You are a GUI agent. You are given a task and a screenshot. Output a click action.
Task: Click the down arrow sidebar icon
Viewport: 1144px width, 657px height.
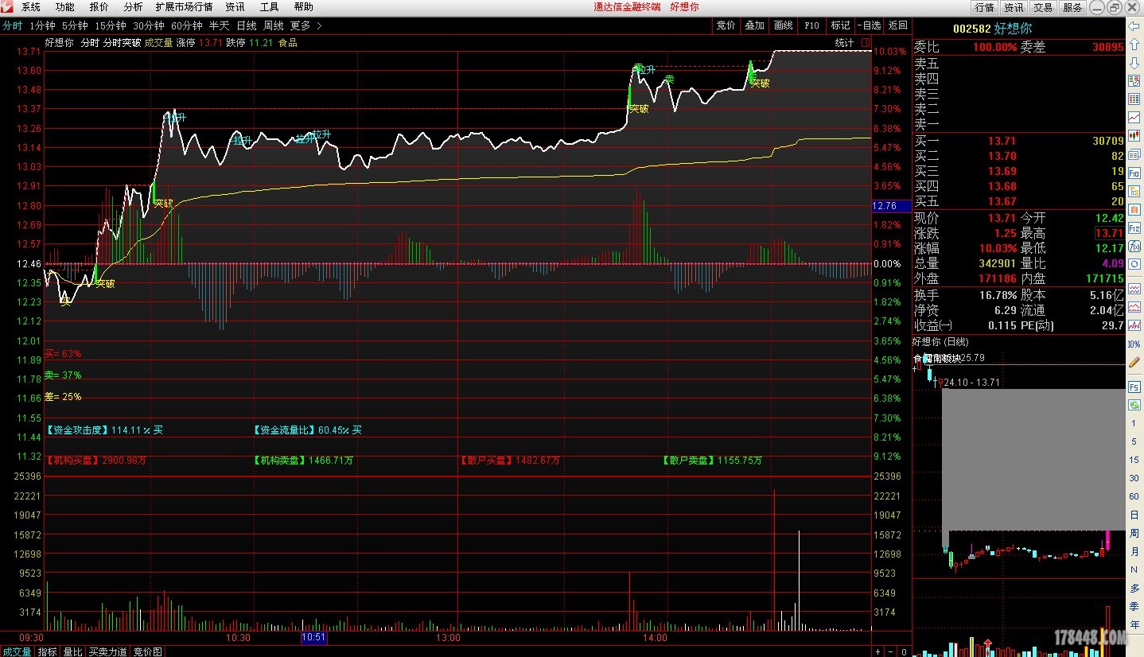coord(1134,63)
